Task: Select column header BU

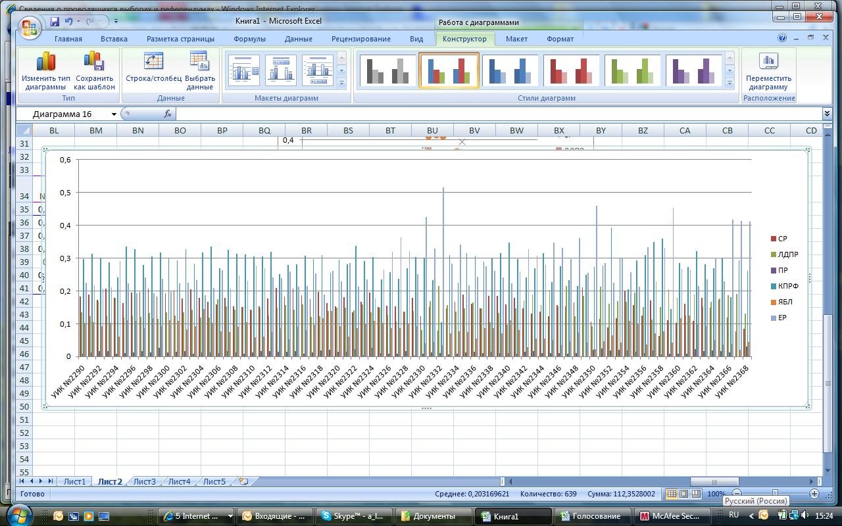Action: [x=432, y=131]
